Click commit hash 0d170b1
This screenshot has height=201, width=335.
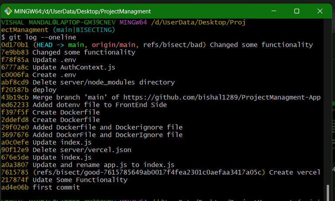pyautogui.click(x=15, y=45)
